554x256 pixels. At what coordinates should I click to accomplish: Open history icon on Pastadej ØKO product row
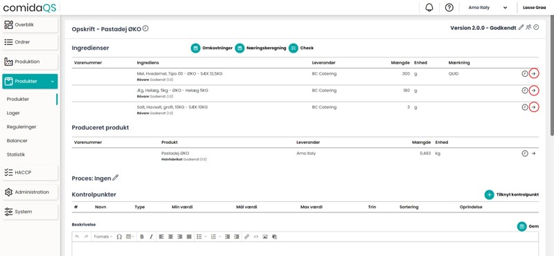pyautogui.click(x=525, y=153)
